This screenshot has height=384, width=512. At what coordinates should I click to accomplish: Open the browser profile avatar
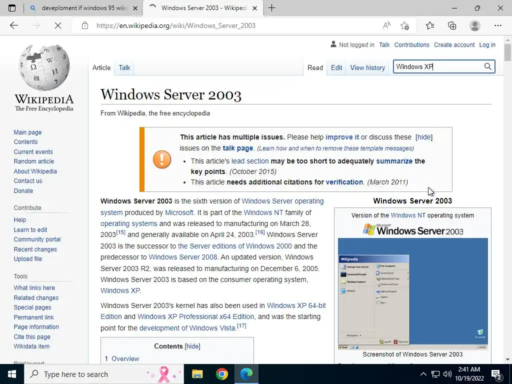[x=475, y=25]
